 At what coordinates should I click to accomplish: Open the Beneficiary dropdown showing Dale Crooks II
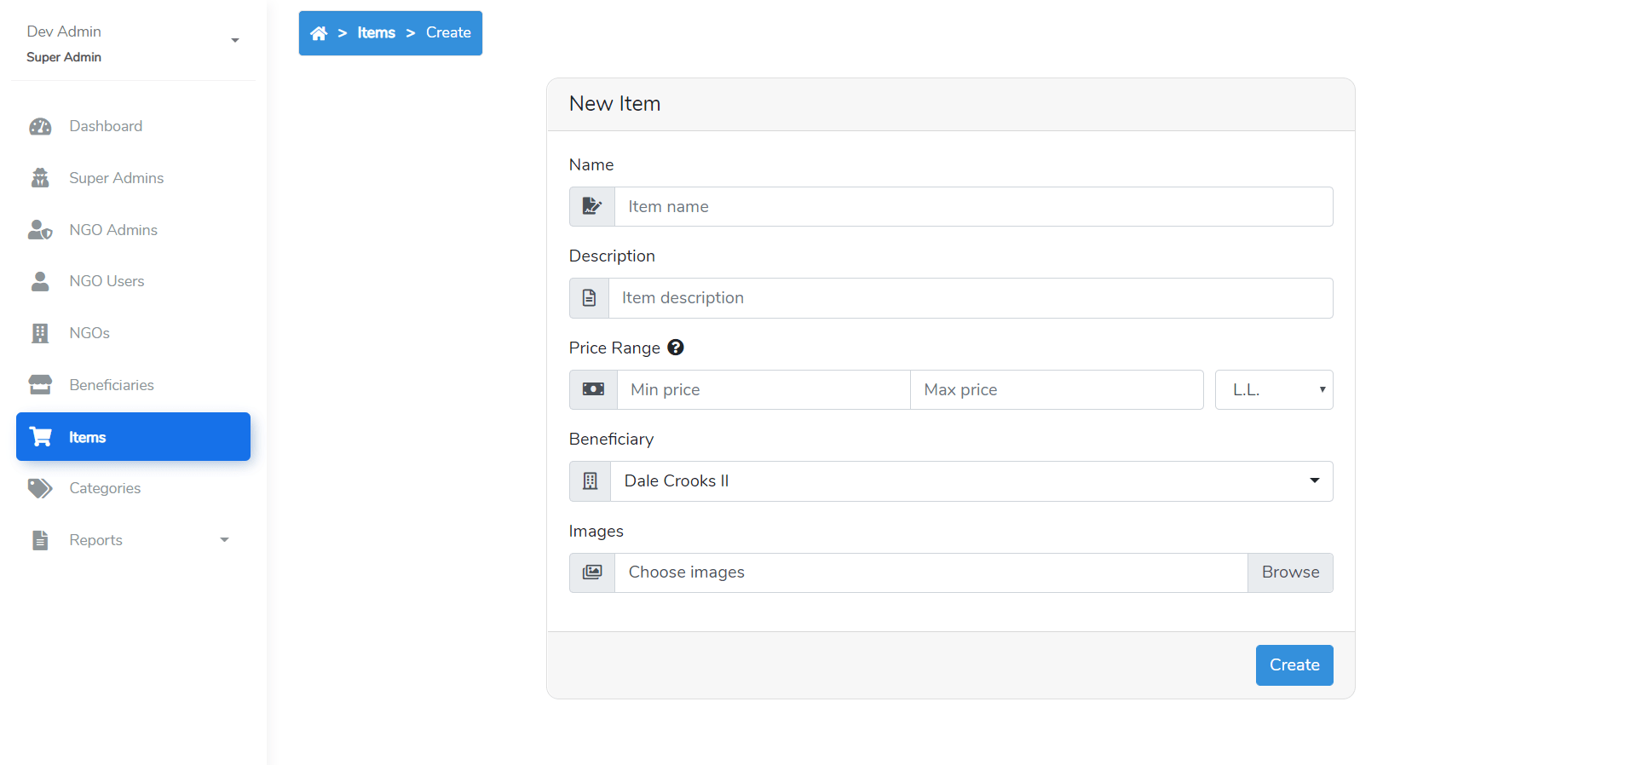(971, 481)
